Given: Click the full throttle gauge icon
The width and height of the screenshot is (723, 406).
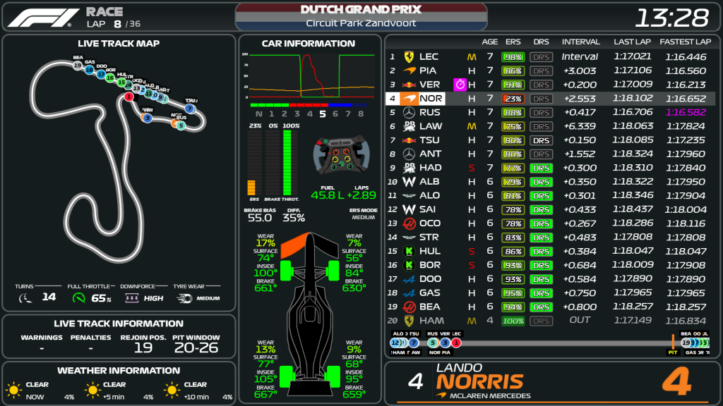Looking at the screenshot, I should tap(79, 298).
